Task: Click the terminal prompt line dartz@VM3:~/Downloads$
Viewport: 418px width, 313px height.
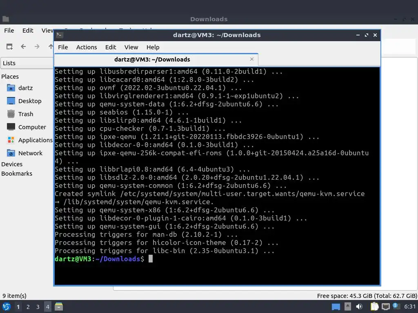Action: 100,259
